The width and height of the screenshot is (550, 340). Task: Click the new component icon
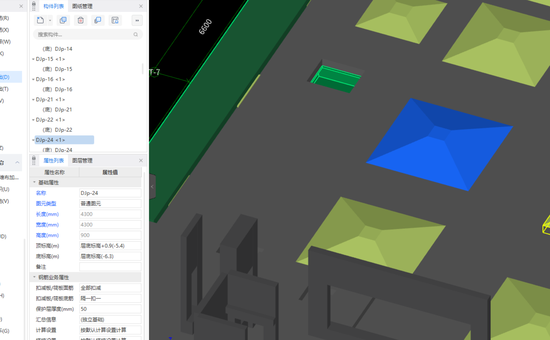(x=40, y=20)
